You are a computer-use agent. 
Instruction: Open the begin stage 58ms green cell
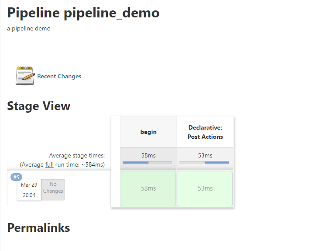(x=148, y=188)
